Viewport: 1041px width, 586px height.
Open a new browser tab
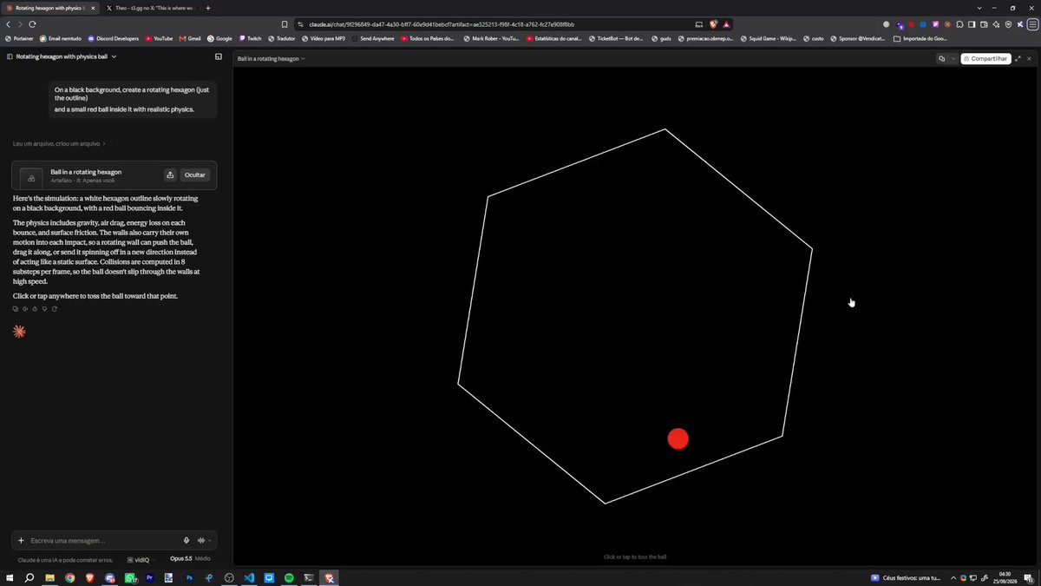pos(208,8)
